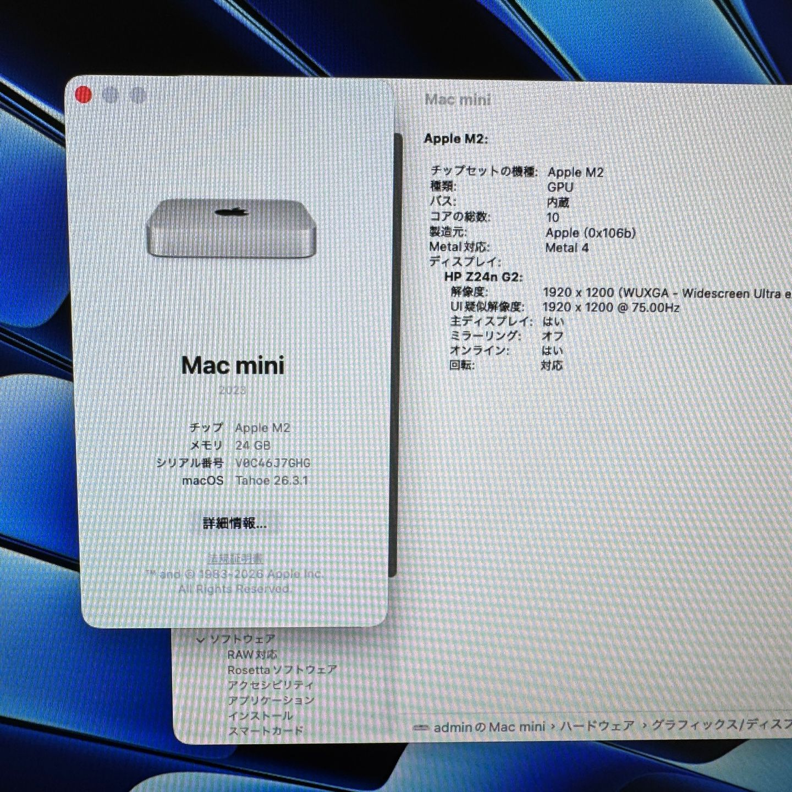The image size is (792, 792).
Task: Click the Mac mini heading in About window
Action: tap(233, 366)
